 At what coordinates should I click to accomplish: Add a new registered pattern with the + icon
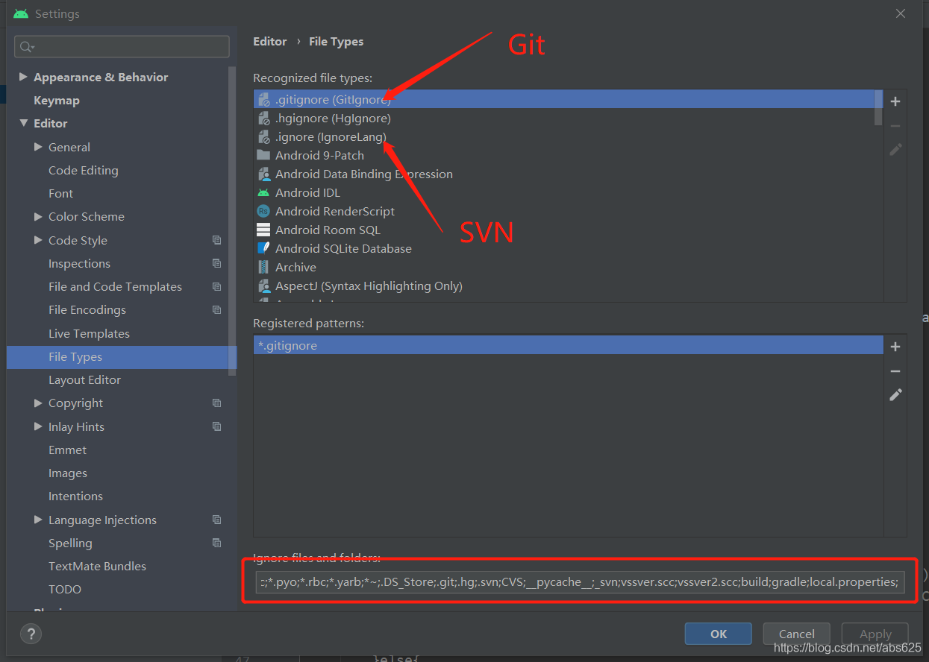[x=895, y=346]
